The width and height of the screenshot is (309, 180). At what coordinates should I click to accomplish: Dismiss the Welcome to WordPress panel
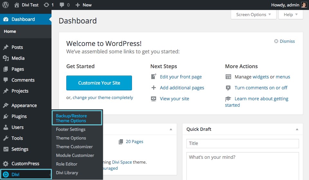[284, 41]
